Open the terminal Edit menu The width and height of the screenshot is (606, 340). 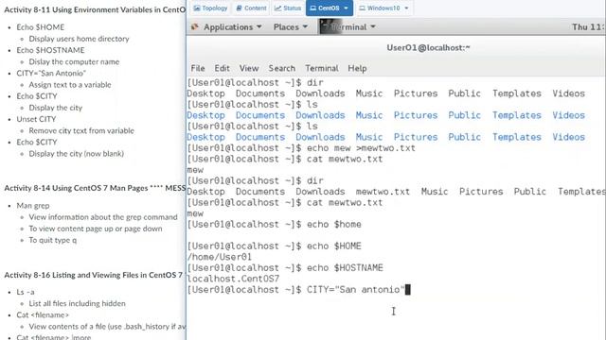(222, 68)
